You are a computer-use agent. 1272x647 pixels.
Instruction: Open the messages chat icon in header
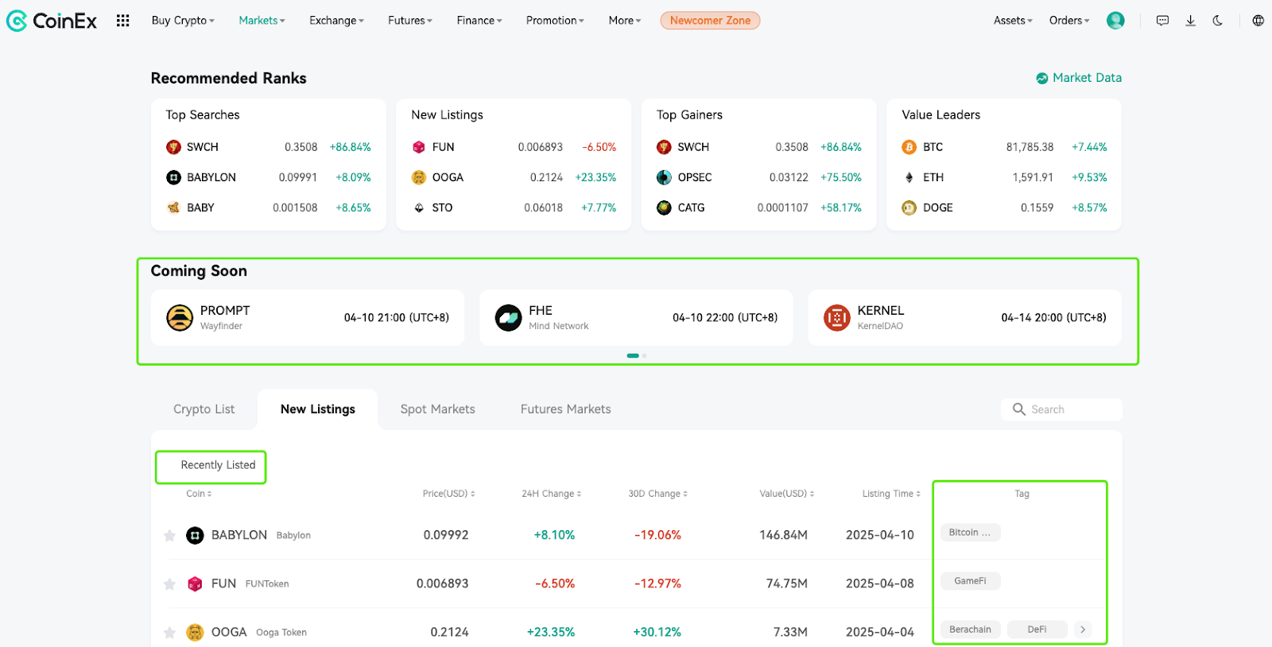(x=1162, y=21)
